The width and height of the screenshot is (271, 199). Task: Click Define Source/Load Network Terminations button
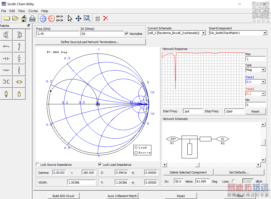coord(90,42)
